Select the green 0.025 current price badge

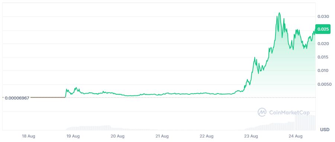[x=323, y=29]
